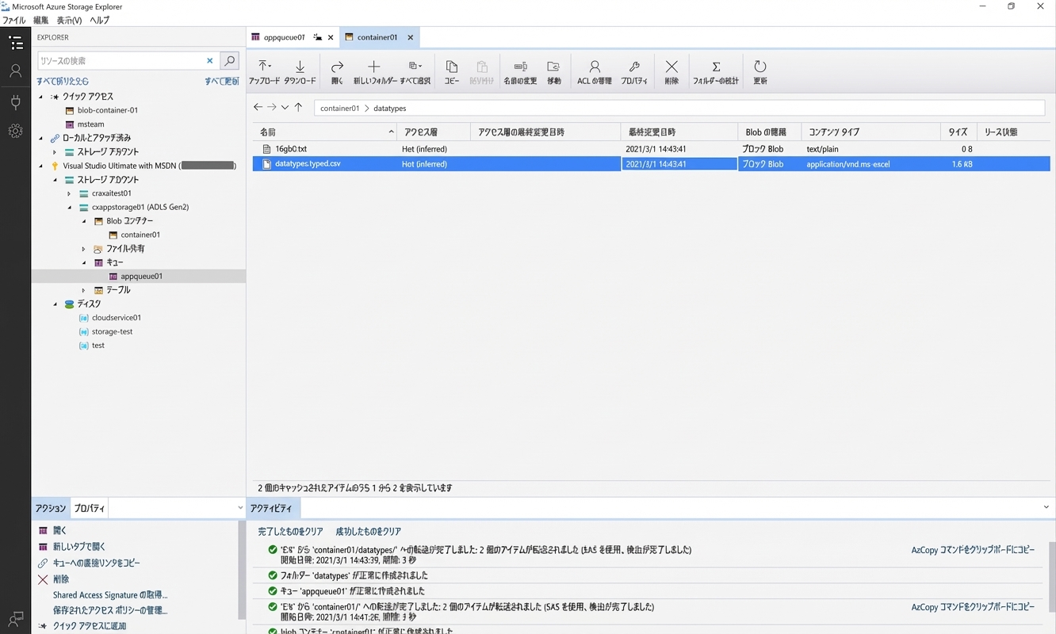1056x634 pixels.
Task: Click the 移動 move toolbar button
Action: (553, 72)
